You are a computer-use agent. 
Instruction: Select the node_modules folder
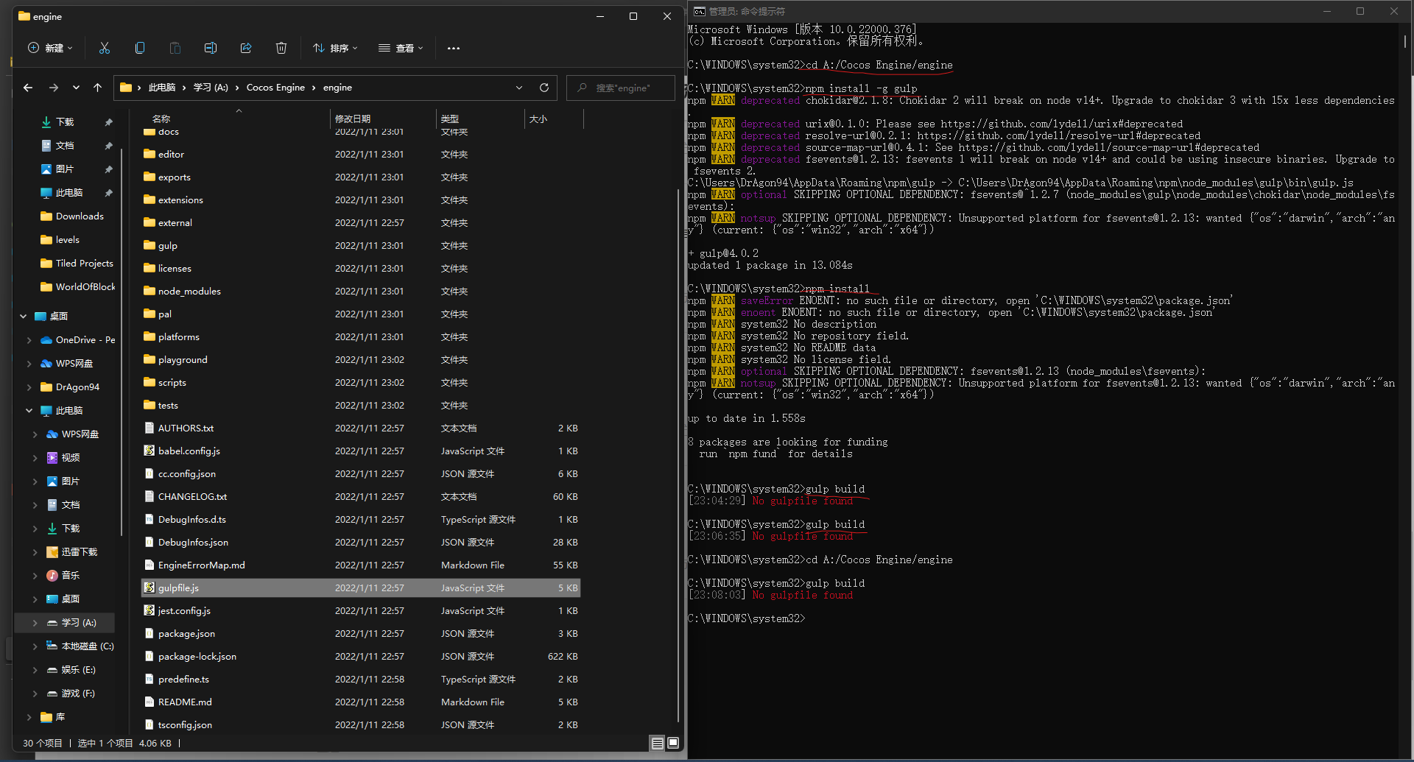point(189,292)
